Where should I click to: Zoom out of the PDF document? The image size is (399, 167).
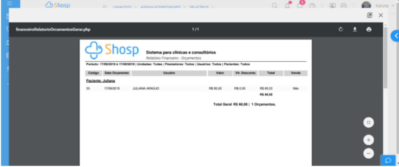[x=369, y=153]
